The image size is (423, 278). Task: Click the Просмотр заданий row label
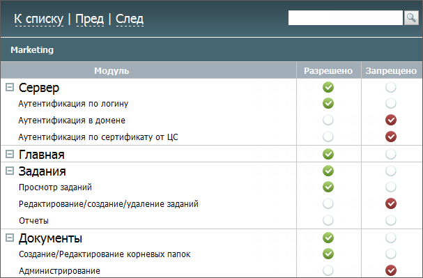55,187
